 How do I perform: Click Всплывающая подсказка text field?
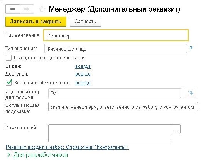point(123,107)
